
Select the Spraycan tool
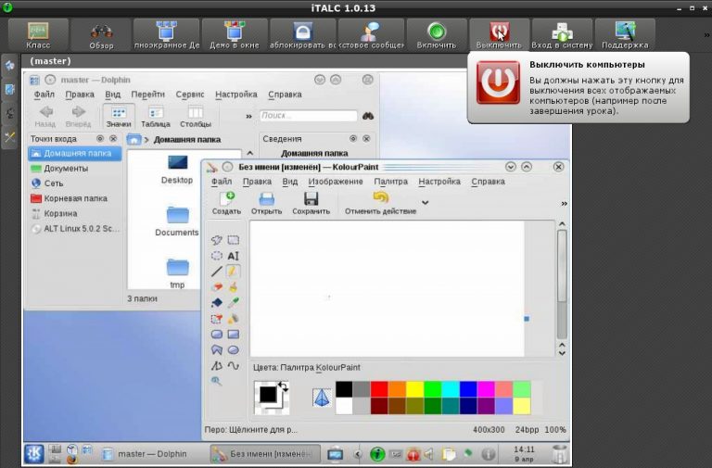click(234, 319)
